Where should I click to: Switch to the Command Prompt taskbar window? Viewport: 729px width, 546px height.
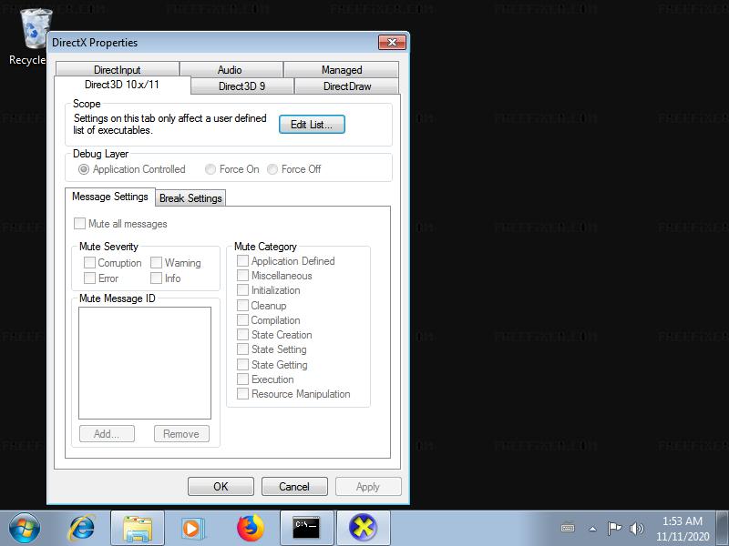(306, 528)
